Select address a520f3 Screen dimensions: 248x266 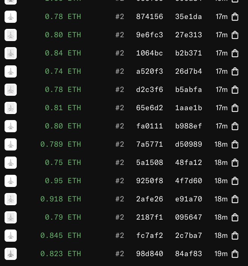[x=149, y=71]
